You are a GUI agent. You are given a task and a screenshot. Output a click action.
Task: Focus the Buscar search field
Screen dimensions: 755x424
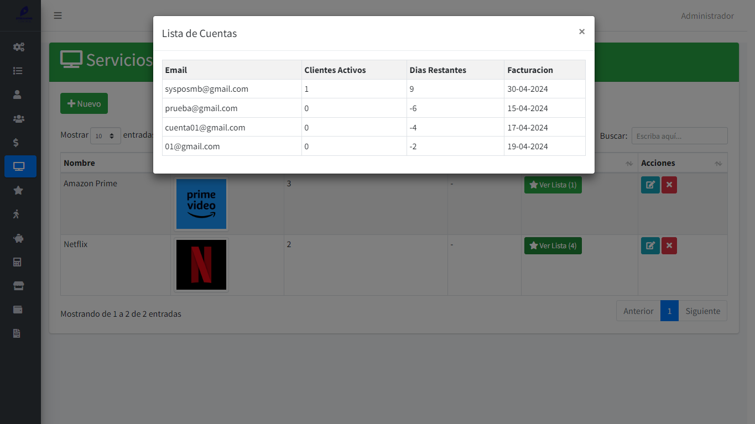(679, 135)
